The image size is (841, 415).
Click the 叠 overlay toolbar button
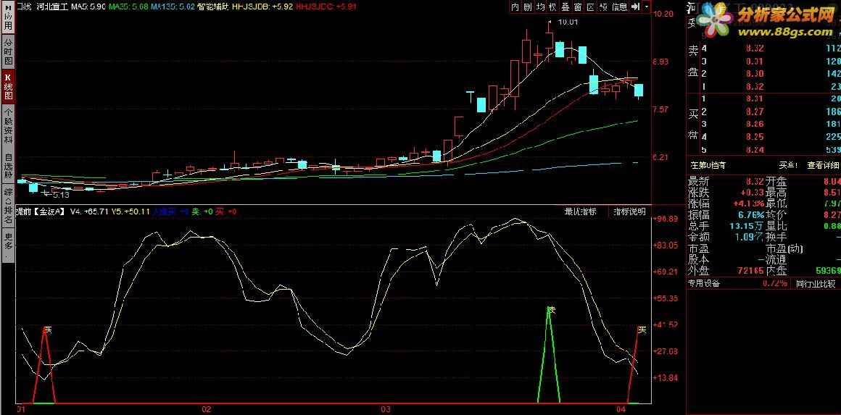(x=565, y=7)
